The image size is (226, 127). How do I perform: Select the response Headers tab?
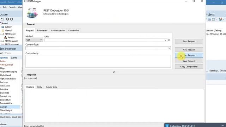(30, 87)
